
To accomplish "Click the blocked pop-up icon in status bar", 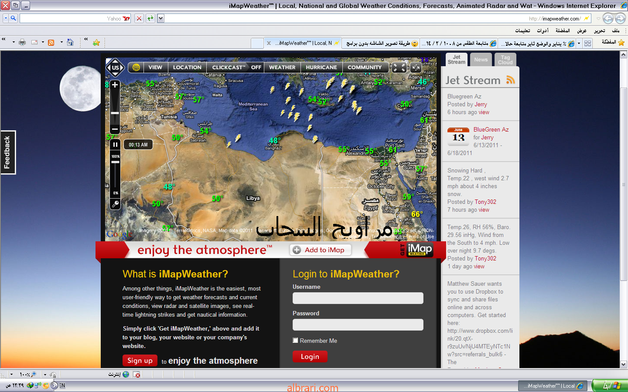I will (x=137, y=374).
